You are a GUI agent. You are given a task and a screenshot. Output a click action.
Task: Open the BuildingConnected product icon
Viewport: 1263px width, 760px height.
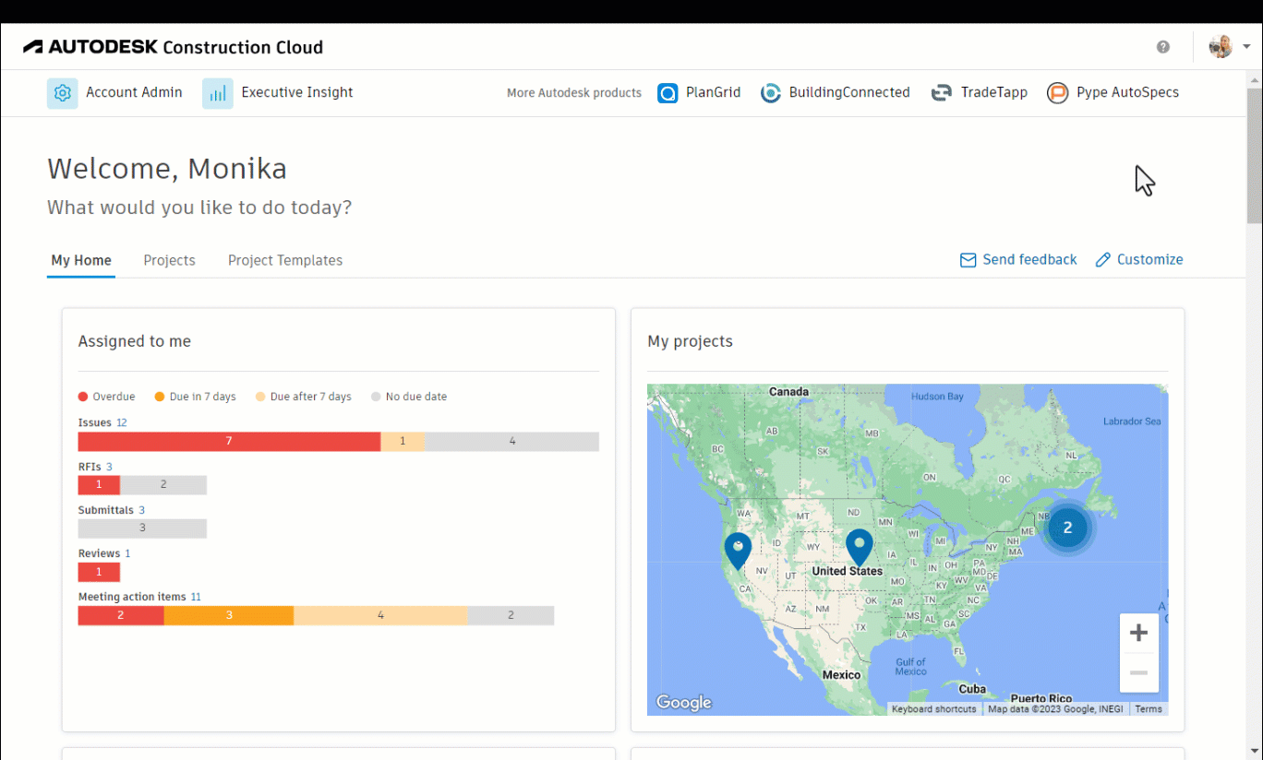[771, 93]
